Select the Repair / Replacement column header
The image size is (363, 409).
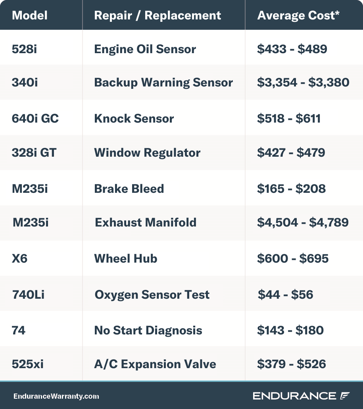pyautogui.click(x=157, y=15)
